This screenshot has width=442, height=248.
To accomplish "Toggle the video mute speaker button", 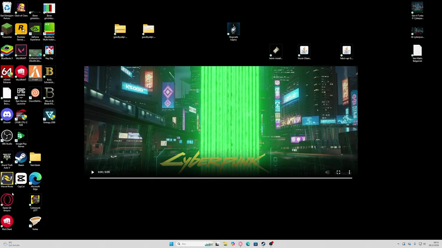I will point(327,172).
